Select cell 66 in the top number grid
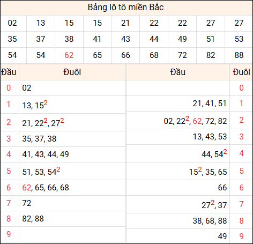253x244 pixels. pos(125,55)
